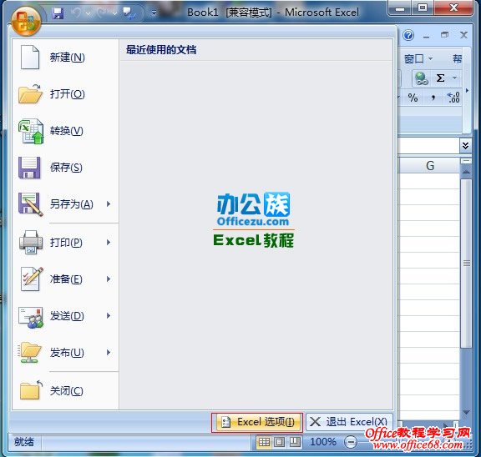
Task: Expand the formula bar chevron
Action: pos(465,145)
